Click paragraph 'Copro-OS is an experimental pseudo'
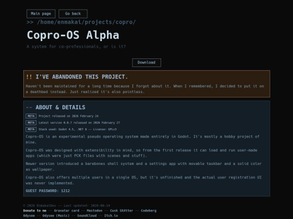 (142, 140)
